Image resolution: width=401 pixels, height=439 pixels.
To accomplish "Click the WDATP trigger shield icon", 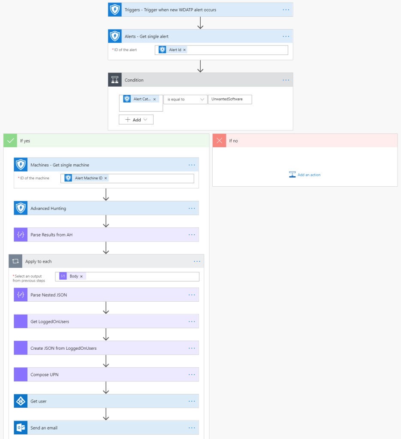I will (x=115, y=9).
